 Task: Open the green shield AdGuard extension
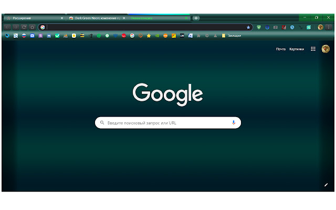[x=259, y=27]
